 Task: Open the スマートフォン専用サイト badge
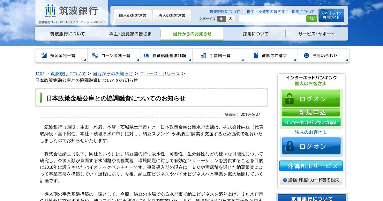point(331,15)
